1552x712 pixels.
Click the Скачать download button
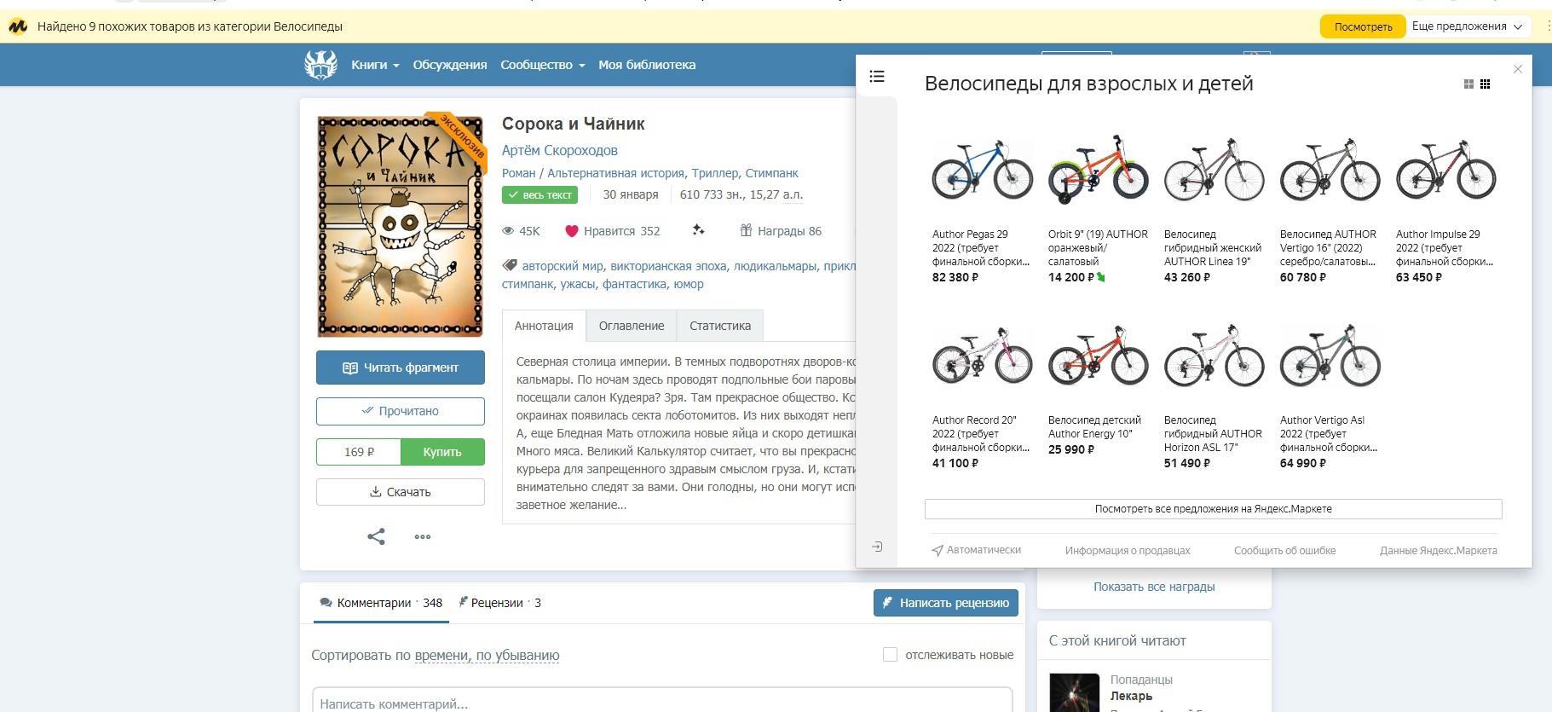coord(401,492)
